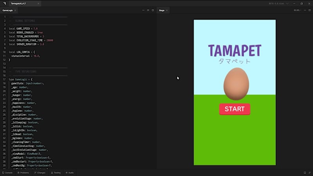
Task: Close the Tamagotchi_v1.7 file tab
Action: click(38, 4)
